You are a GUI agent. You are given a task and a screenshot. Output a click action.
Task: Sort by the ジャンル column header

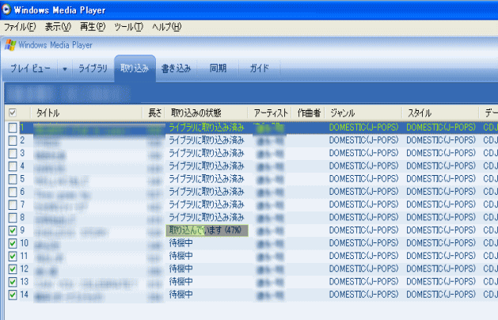click(x=363, y=112)
